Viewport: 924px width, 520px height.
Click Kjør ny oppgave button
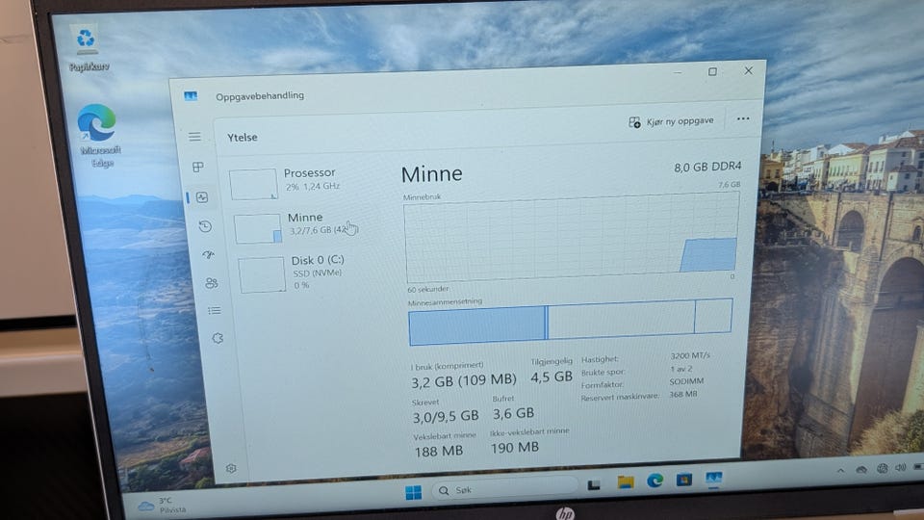671,121
